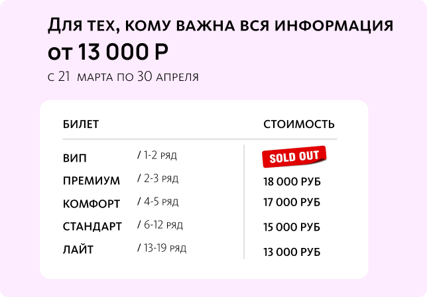Select the КОМФОРТ ticket name
Screen dimensions: 427x297
91,204
